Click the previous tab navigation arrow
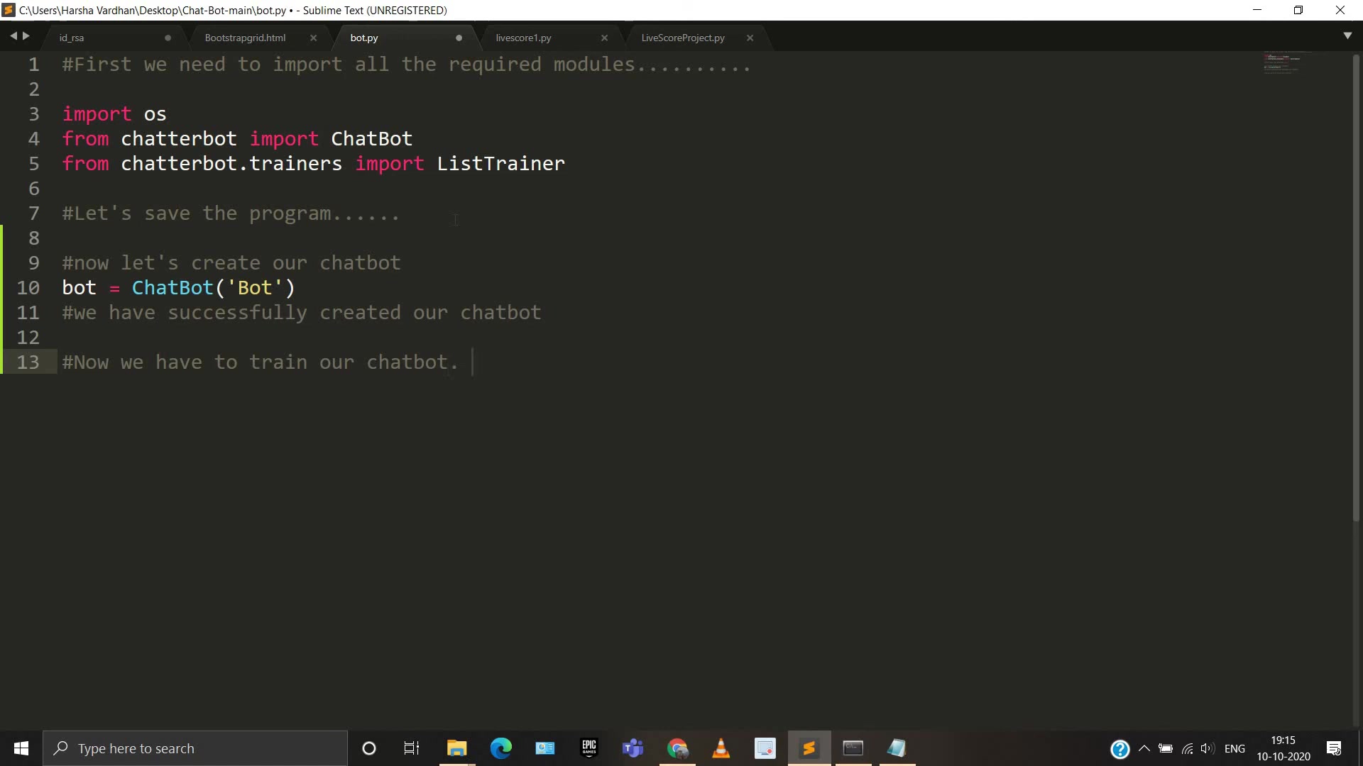Screen dimensions: 1363x766 click(x=13, y=35)
